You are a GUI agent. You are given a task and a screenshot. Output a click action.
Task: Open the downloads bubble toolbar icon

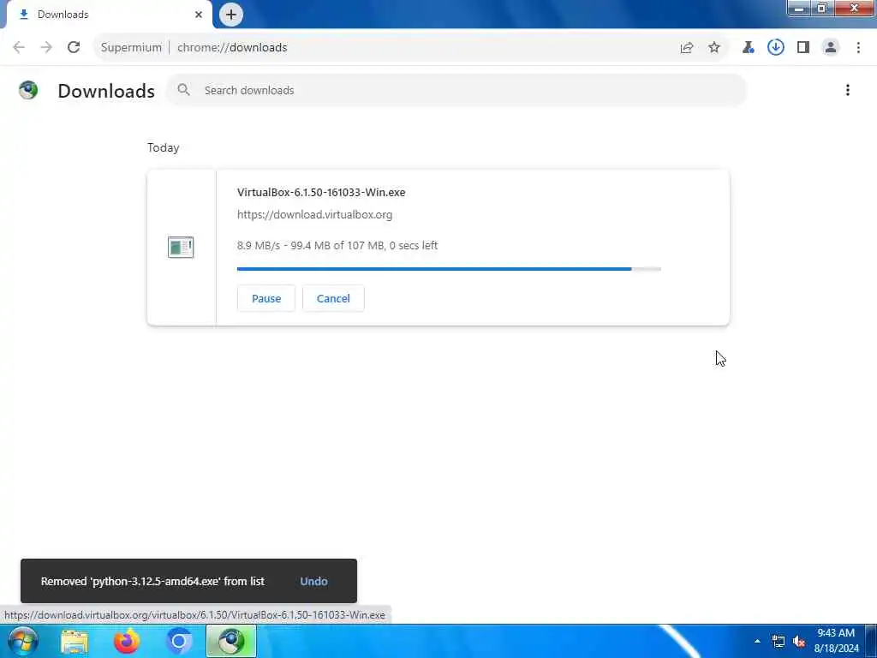point(776,48)
